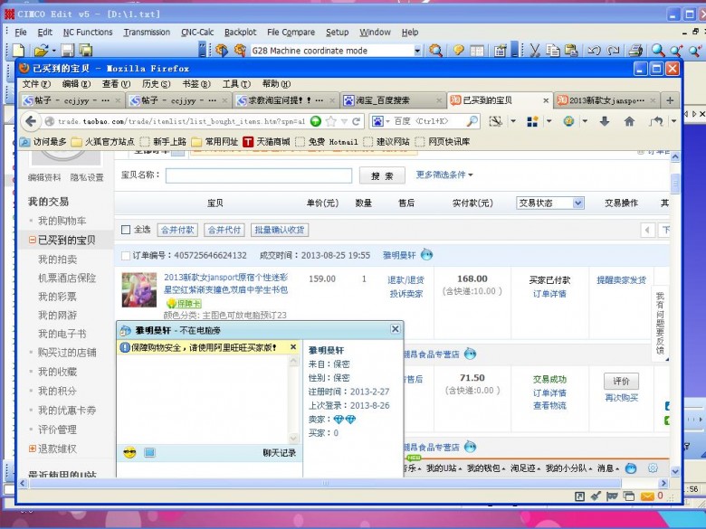Open new tab with plus button

pos(670,99)
